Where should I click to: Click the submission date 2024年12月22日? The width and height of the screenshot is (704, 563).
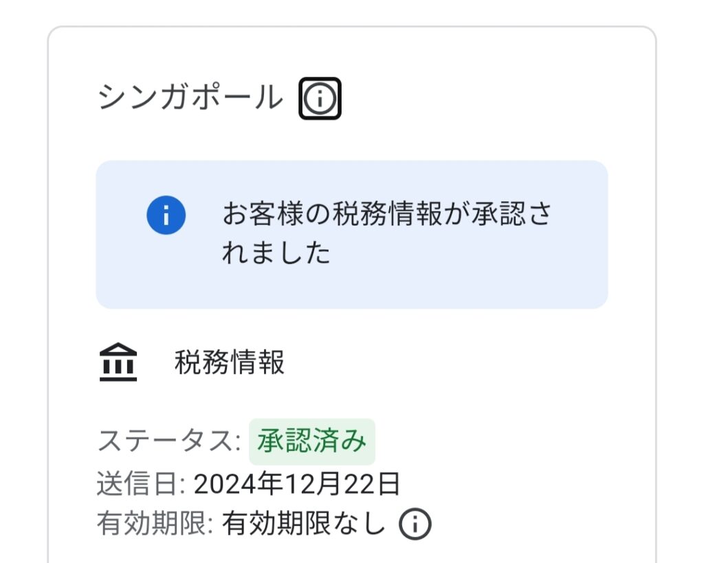297,484
